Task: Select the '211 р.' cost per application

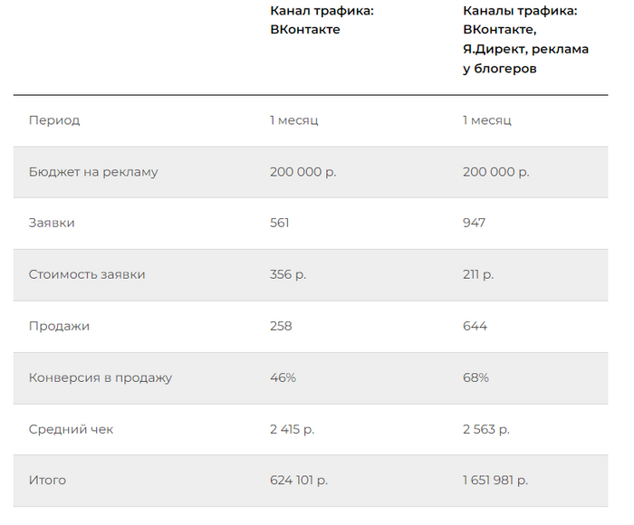Action: tap(478, 274)
